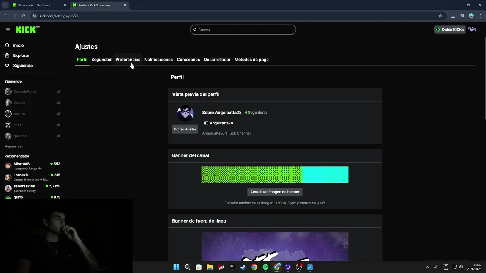
Task: Close the Profile - Kick Streaming tab
Action: 125,5
